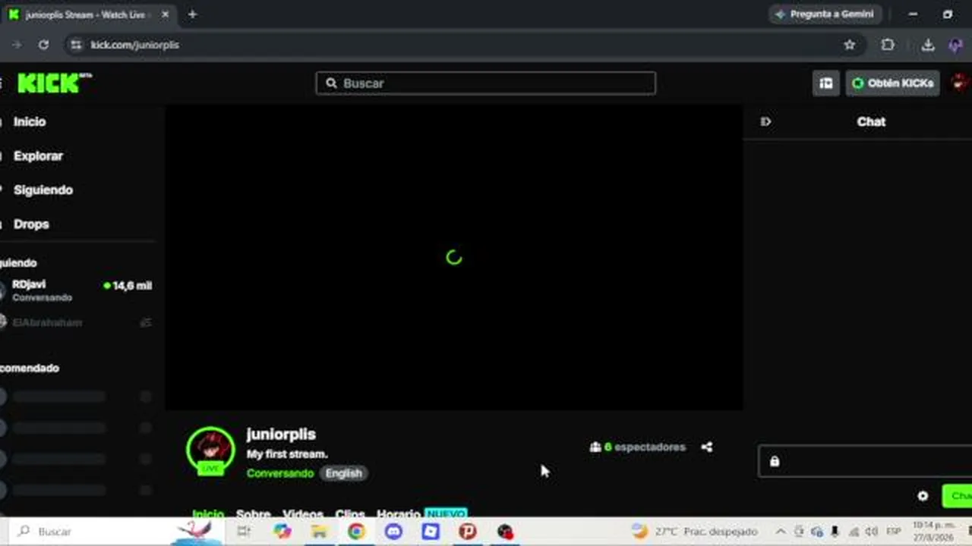The height and width of the screenshot is (546, 972).
Task: Close the juniorplis Stream browser tab
Action: pyautogui.click(x=166, y=14)
